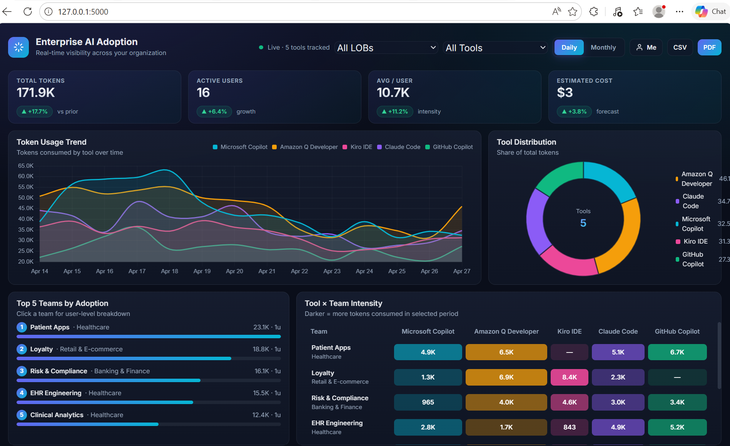The image size is (730, 446).
Task: Toggle Kiro IDE series in trend legend
Action: coord(357,147)
